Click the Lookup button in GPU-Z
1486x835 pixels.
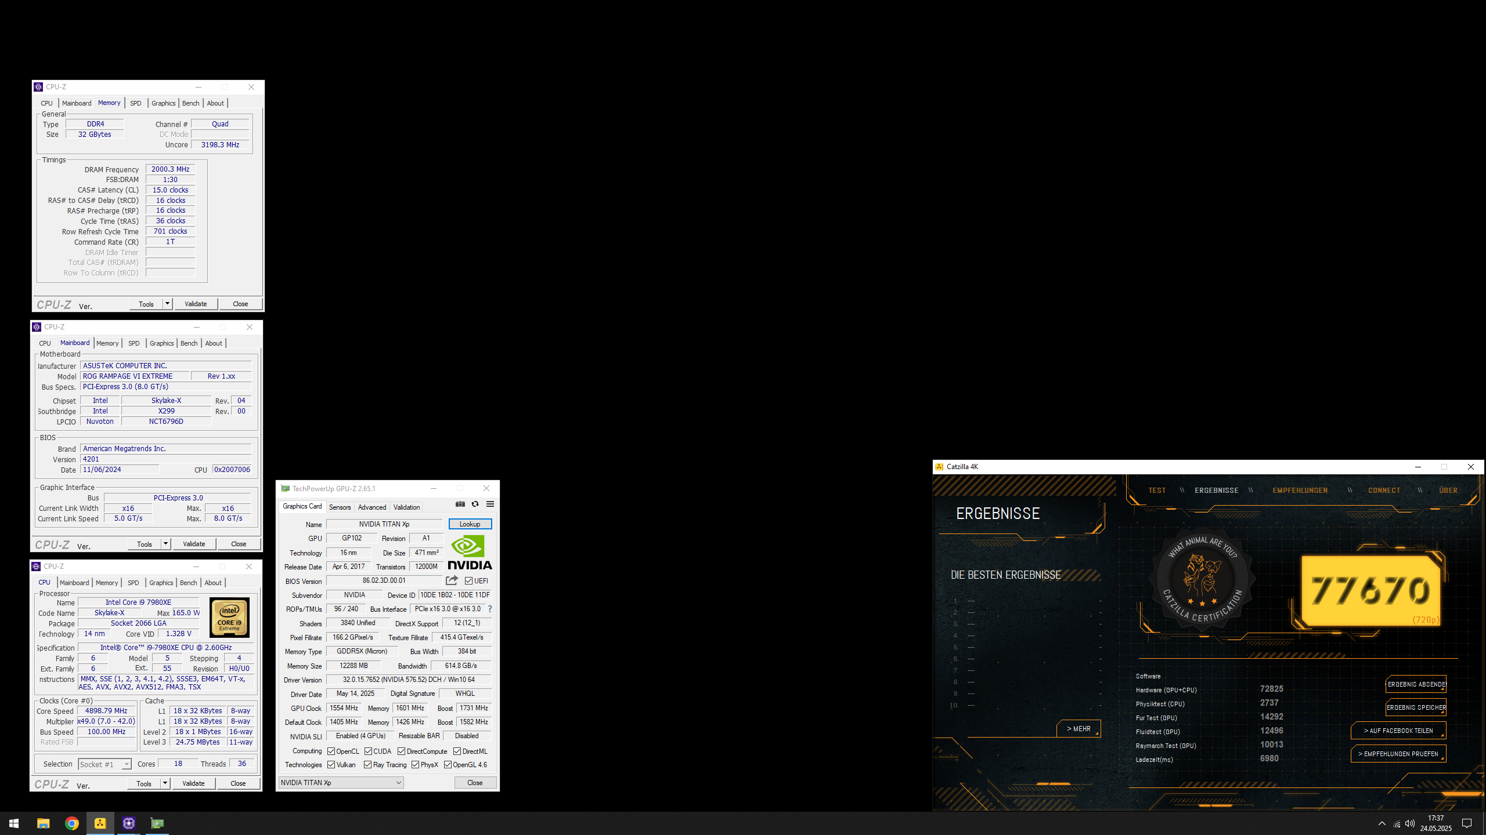(x=470, y=524)
